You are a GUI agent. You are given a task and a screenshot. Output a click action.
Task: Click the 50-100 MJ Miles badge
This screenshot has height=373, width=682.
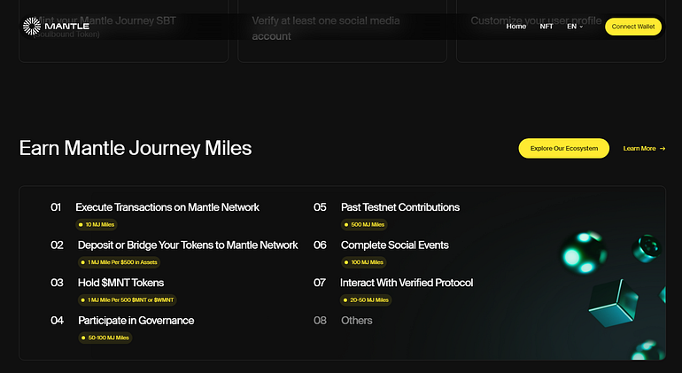[x=105, y=338]
